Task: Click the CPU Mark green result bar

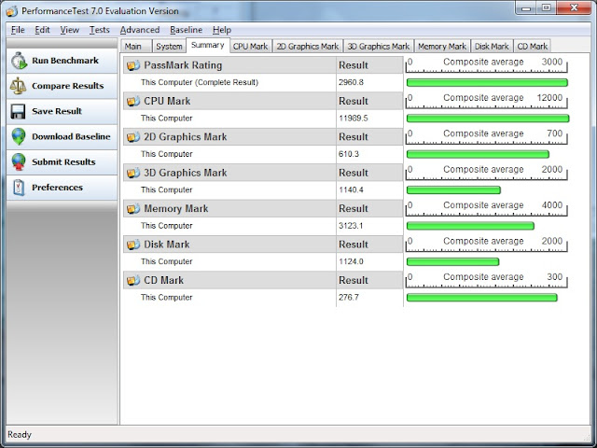Action: coord(488,119)
